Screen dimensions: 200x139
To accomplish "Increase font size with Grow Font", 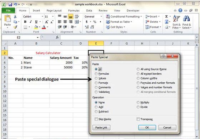I will tap(46, 22).
